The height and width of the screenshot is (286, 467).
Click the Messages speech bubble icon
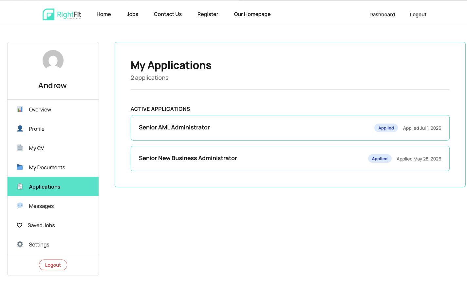pyautogui.click(x=20, y=206)
